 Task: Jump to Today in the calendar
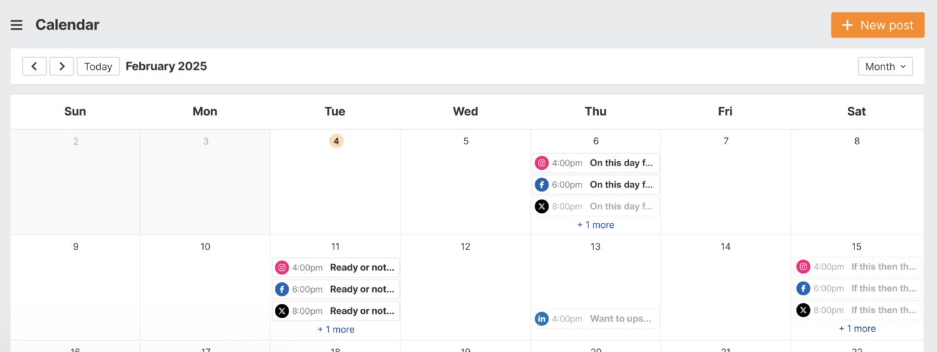(98, 66)
